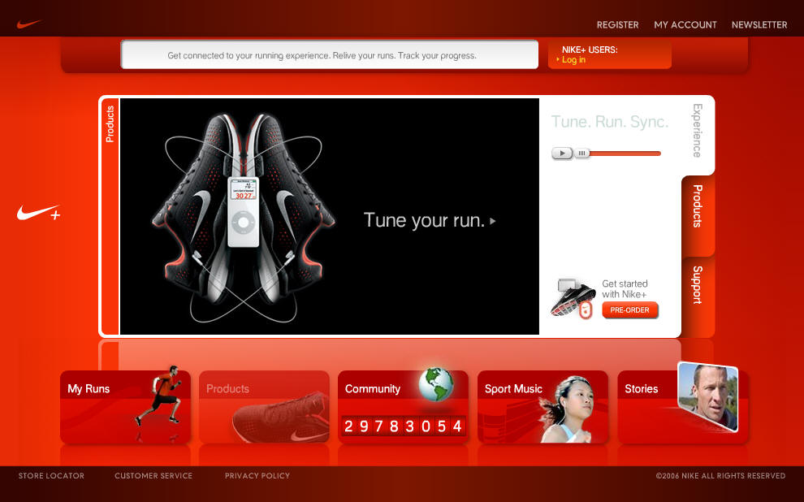804x502 pixels.
Task: Click the red shoe image on Products tile
Action: [280, 418]
